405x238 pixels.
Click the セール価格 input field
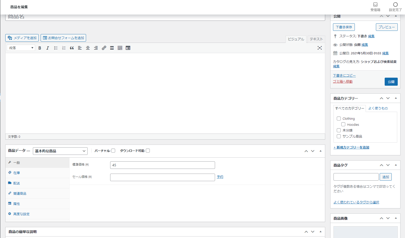pyautogui.click(x=163, y=177)
